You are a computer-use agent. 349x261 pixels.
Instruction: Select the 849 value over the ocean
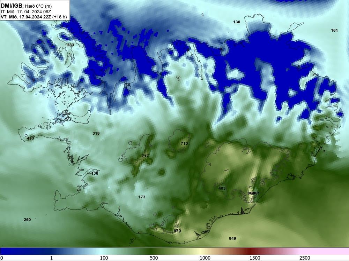click(232, 239)
